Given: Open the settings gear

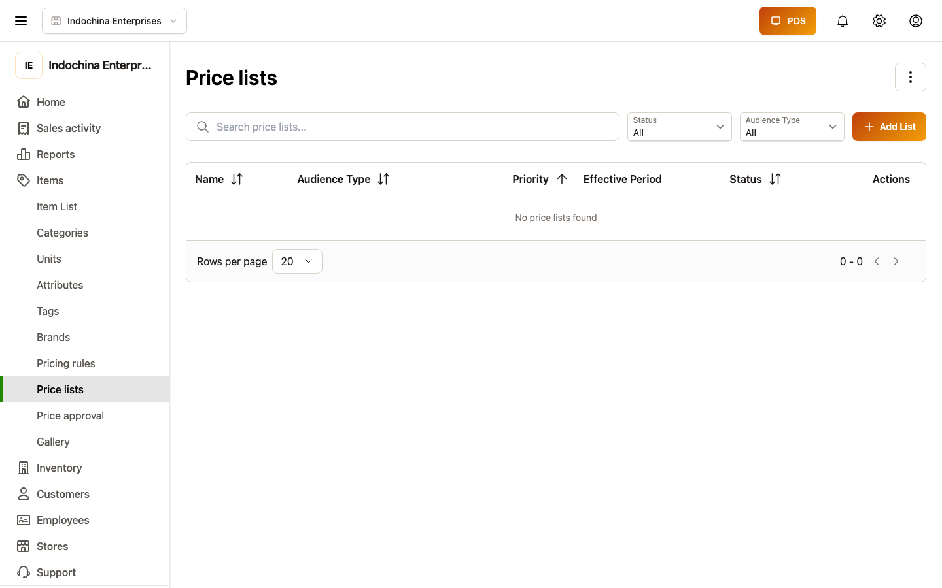Looking at the screenshot, I should [879, 21].
